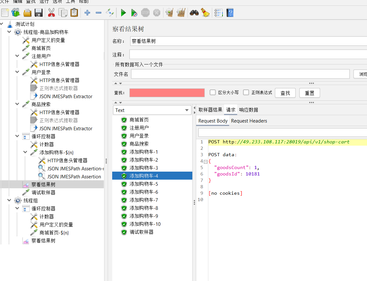Toggle the 正则表达式 checkbox

pyautogui.click(x=246, y=92)
